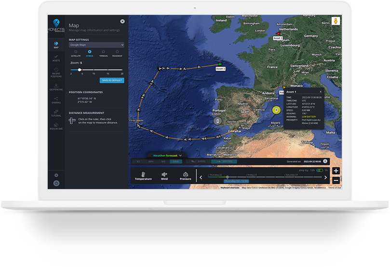Open the Assets section in sidebar
The image size is (390, 267).
(x=56, y=58)
